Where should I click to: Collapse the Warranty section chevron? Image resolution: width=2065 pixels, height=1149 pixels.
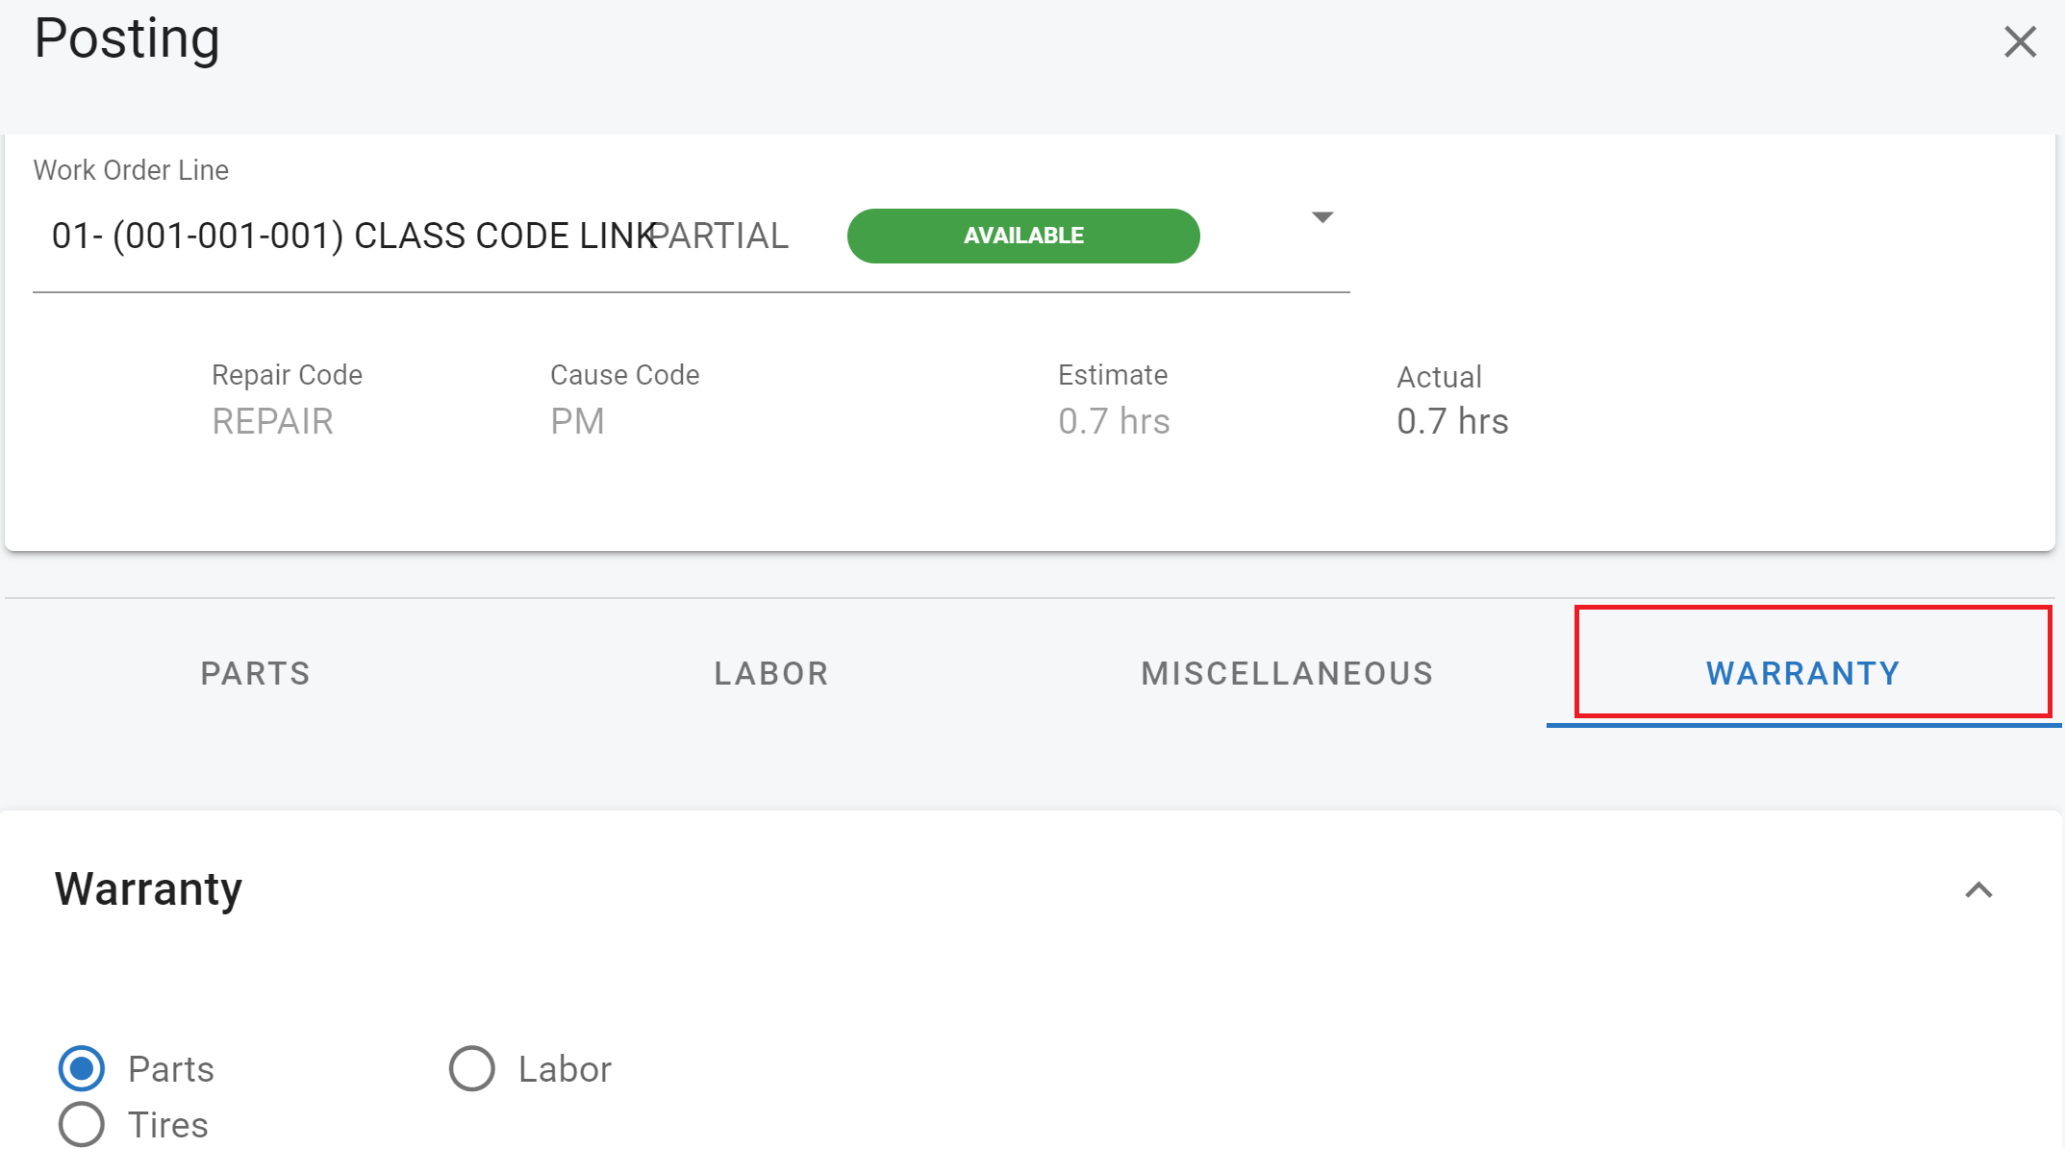click(1978, 890)
